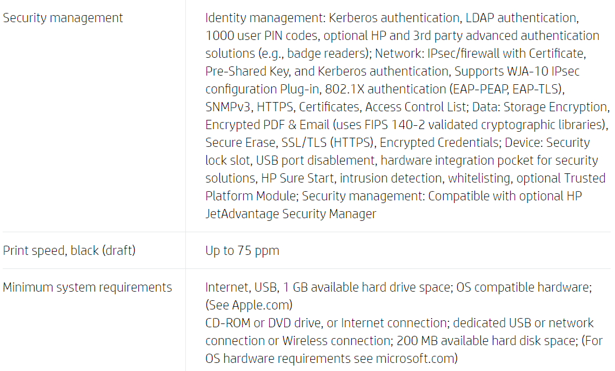Click the "Minimum system requirements" label
Viewport: 615px width, 371px height.
click(x=88, y=287)
